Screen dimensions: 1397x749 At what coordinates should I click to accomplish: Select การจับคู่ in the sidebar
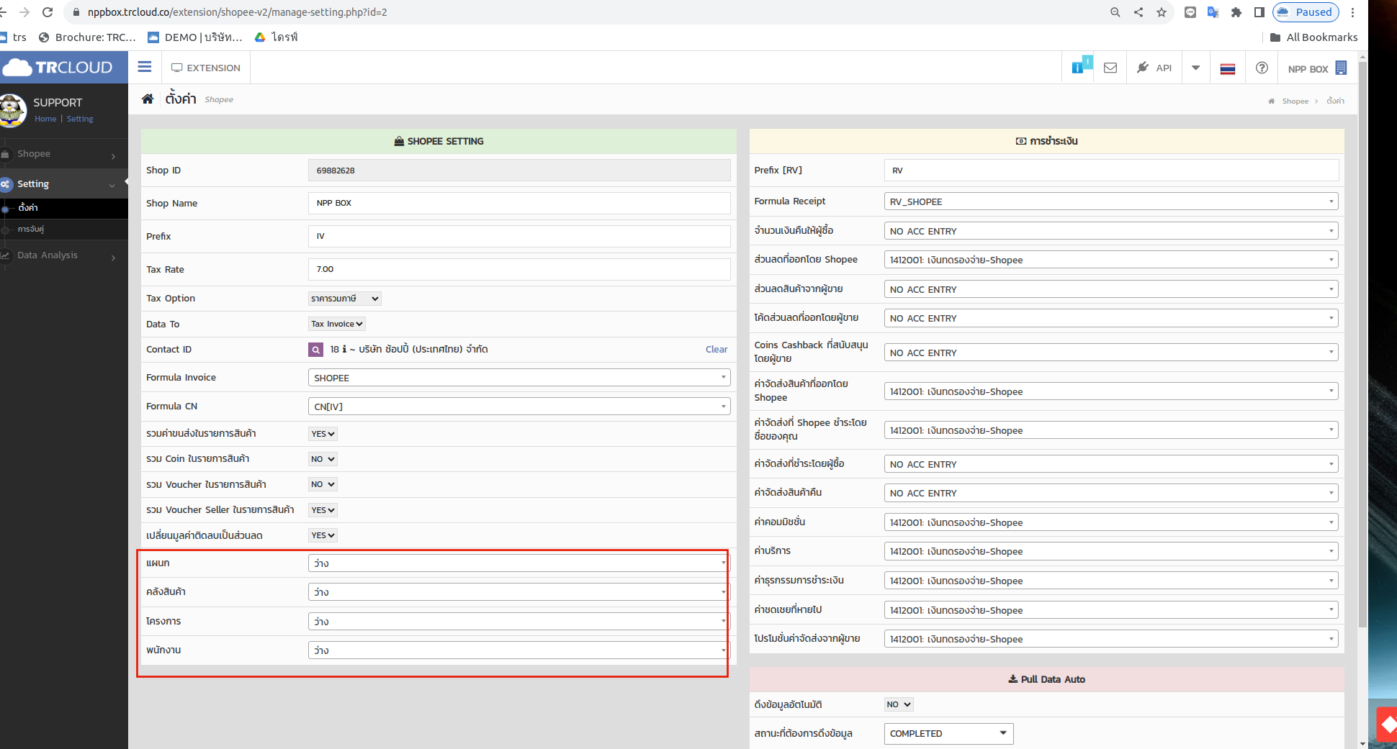tap(31, 230)
